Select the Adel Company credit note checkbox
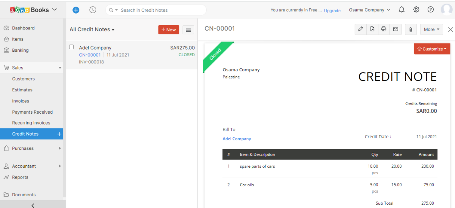The width and height of the screenshot is (455, 208). [71, 47]
